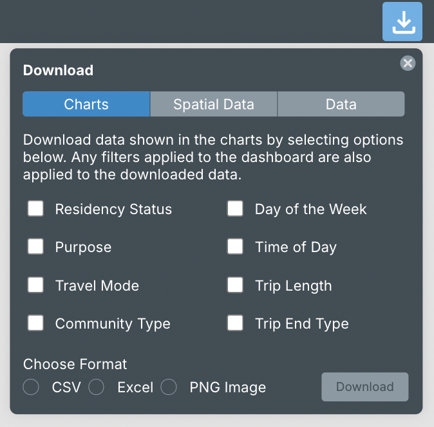434x427 pixels.
Task: Tick the Trip End Type checkbox
Action: pyautogui.click(x=236, y=323)
